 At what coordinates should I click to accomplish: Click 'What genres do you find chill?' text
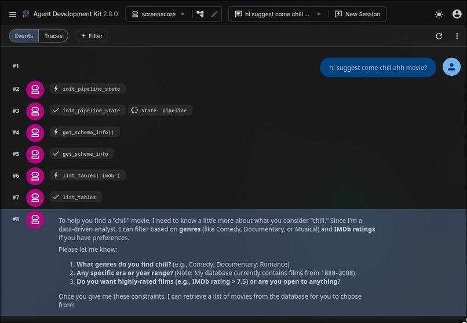124,265
